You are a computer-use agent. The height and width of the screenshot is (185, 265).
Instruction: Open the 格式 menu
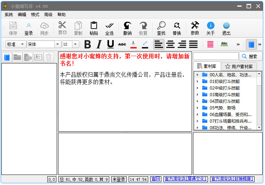35,15
